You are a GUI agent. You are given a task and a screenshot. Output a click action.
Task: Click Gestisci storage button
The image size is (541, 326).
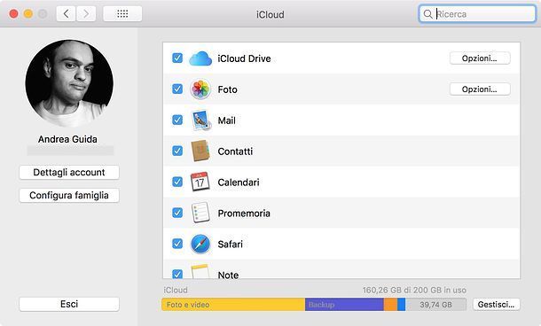(x=496, y=304)
